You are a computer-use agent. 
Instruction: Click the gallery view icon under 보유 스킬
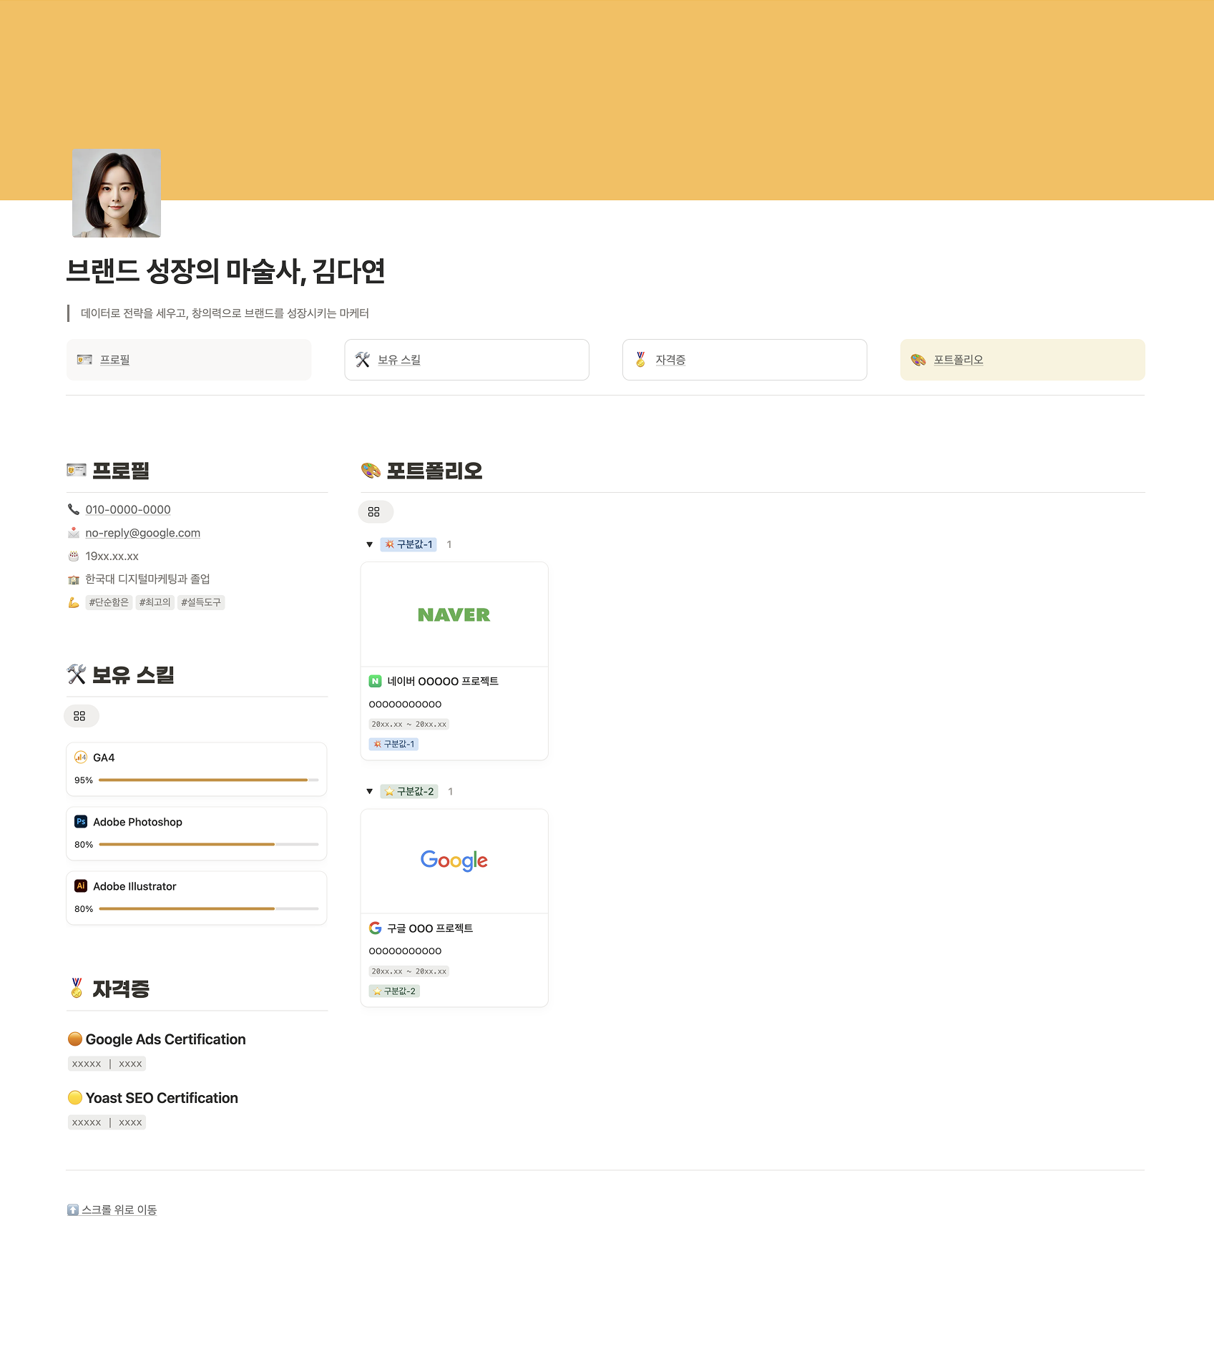click(79, 716)
